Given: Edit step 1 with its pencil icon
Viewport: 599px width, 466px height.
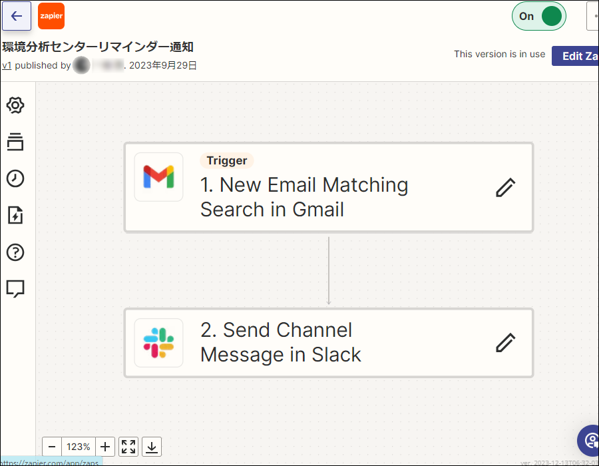Looking at the screenshot, I should (x=505, y=188).
